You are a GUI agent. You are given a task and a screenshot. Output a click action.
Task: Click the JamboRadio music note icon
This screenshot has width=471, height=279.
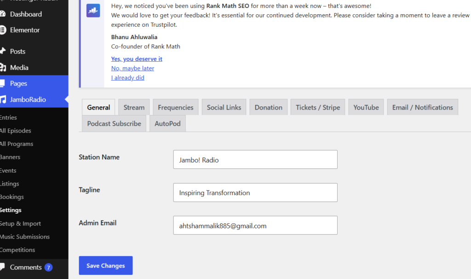point(3,99)
